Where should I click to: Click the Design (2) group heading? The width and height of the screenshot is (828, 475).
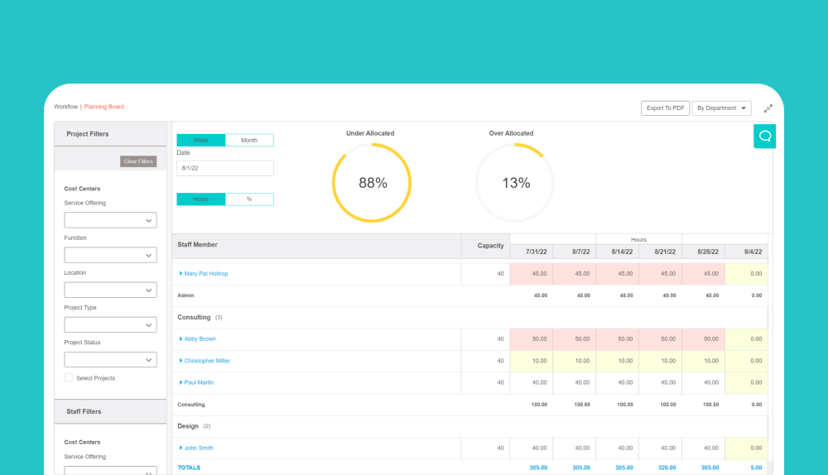(x=194, y=426)
